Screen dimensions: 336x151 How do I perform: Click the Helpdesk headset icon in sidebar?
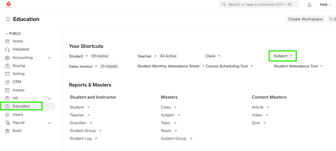(7, 49)
